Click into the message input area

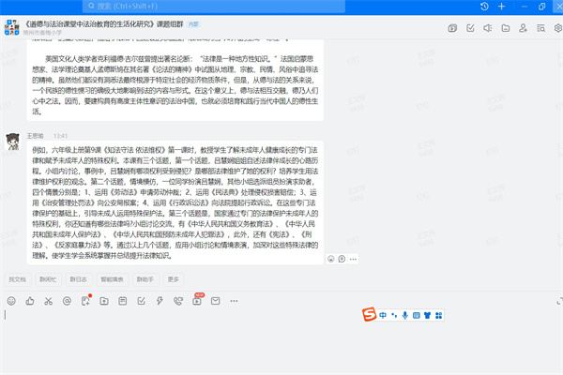coord(281,341)
